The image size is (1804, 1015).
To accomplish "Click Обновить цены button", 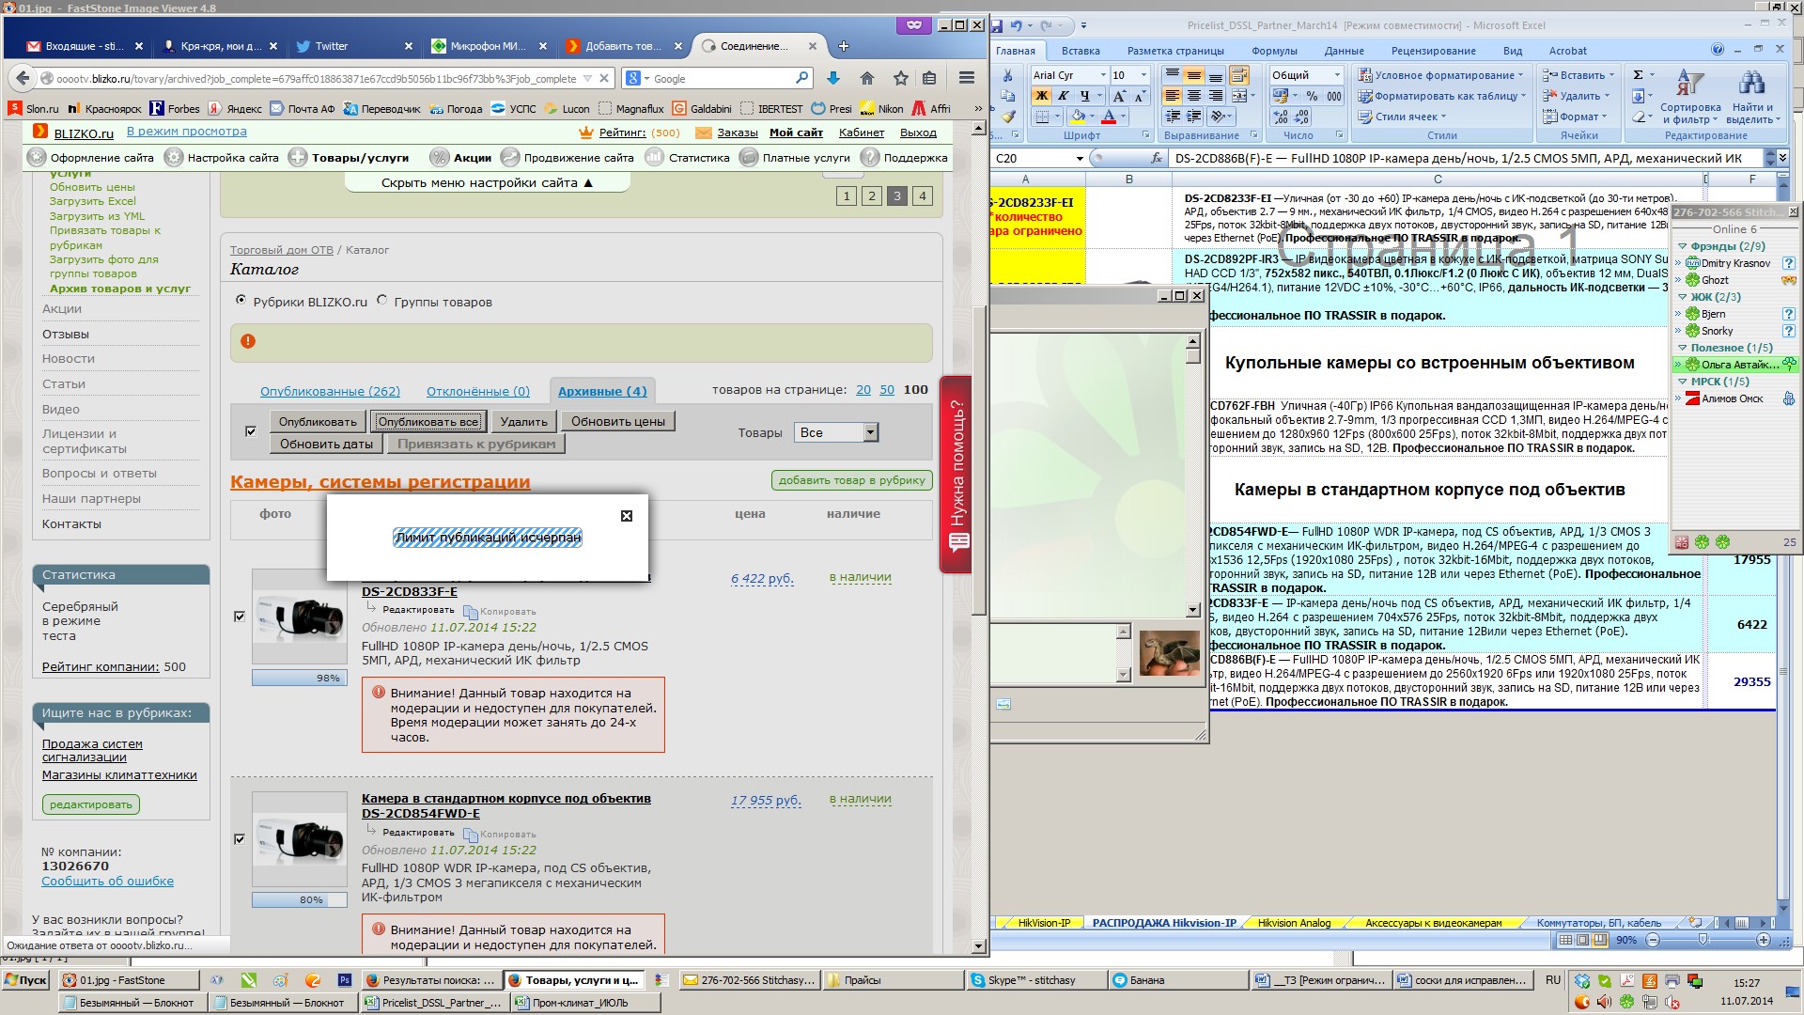I will pos(618,422).
